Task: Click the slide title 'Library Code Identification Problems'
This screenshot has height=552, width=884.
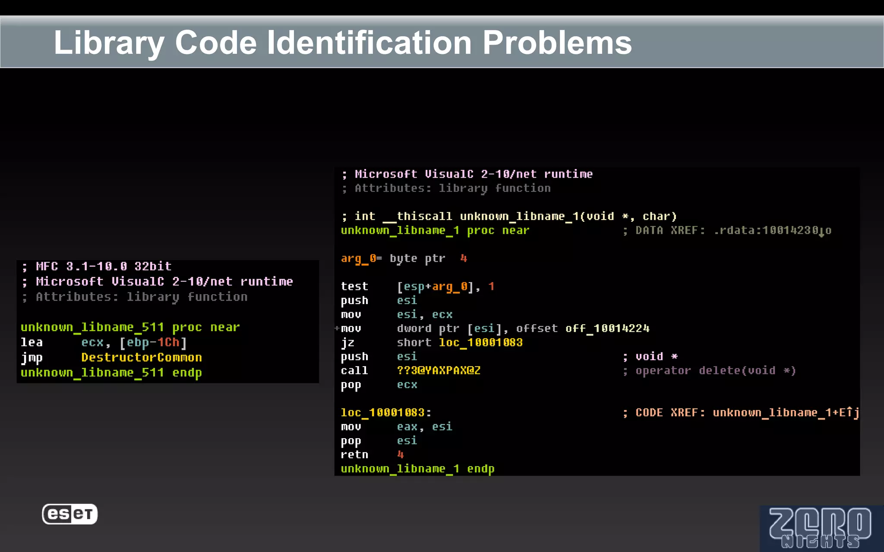Action: (x=343, y=43)
